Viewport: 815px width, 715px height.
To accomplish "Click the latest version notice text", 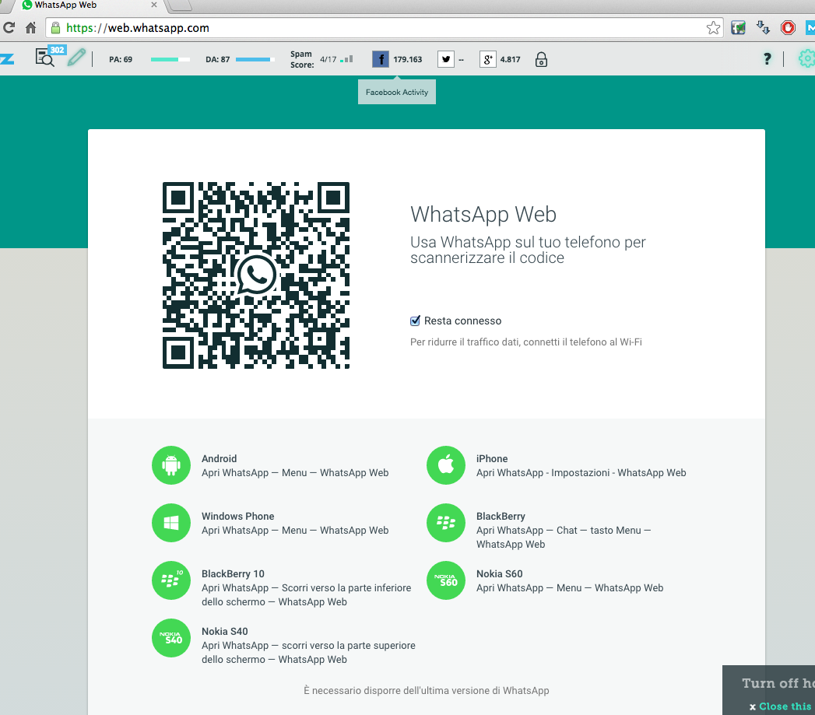I will pyautogui.click(x=427, y=691).
